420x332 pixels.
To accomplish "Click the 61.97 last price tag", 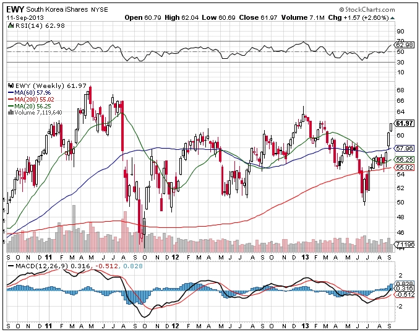I will (x=405, y=123).
